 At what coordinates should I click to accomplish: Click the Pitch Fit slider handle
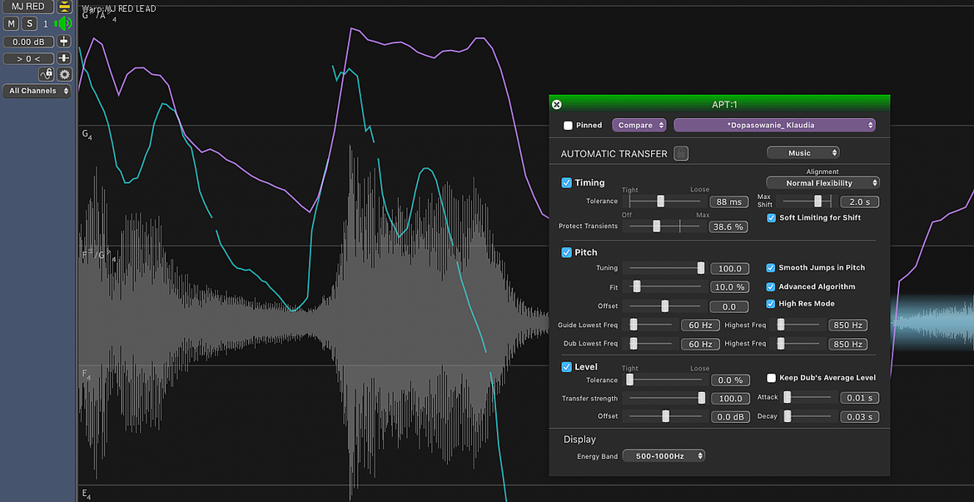pyautogui.click(x=637, y=287)
